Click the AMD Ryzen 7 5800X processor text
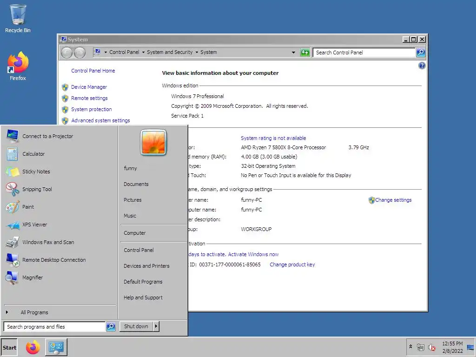The image size is (476, 357). [283, 147]
